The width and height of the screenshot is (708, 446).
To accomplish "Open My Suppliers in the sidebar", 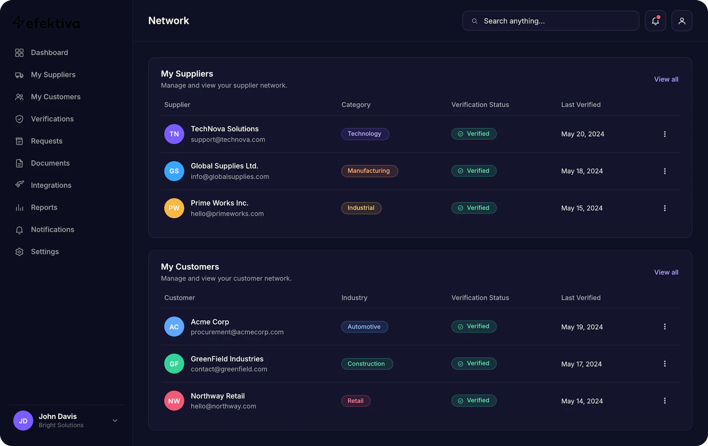I will point(53,75).
